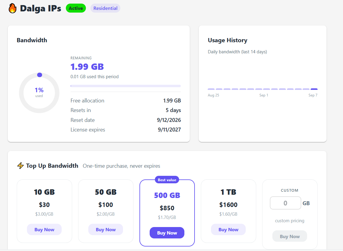Click the Sep 7 usage history bar
Screen dimensions: 343x251
point(314,89)
